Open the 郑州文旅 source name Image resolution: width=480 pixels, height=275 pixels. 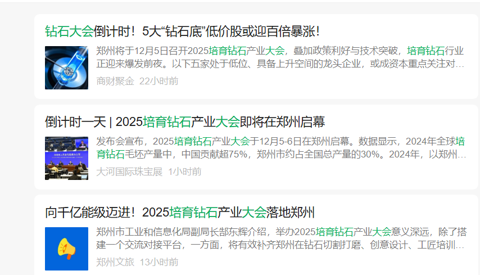coord(115,262)
